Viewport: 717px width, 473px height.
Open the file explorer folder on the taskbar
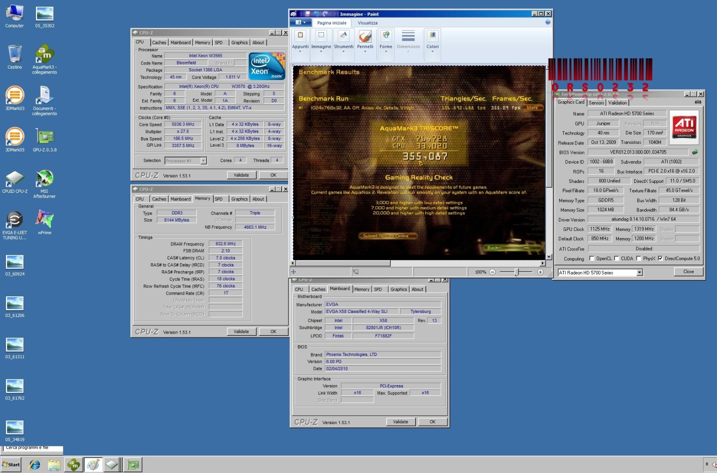[54, 465]
